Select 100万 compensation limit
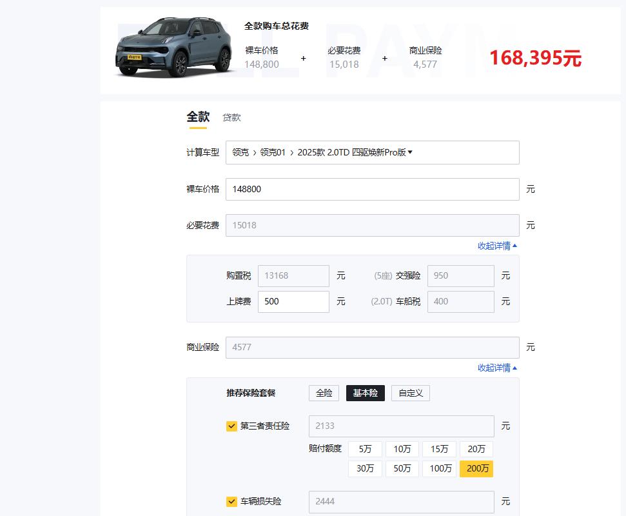Viewport: 626px width, 516px height. click(x=439, y=469)
